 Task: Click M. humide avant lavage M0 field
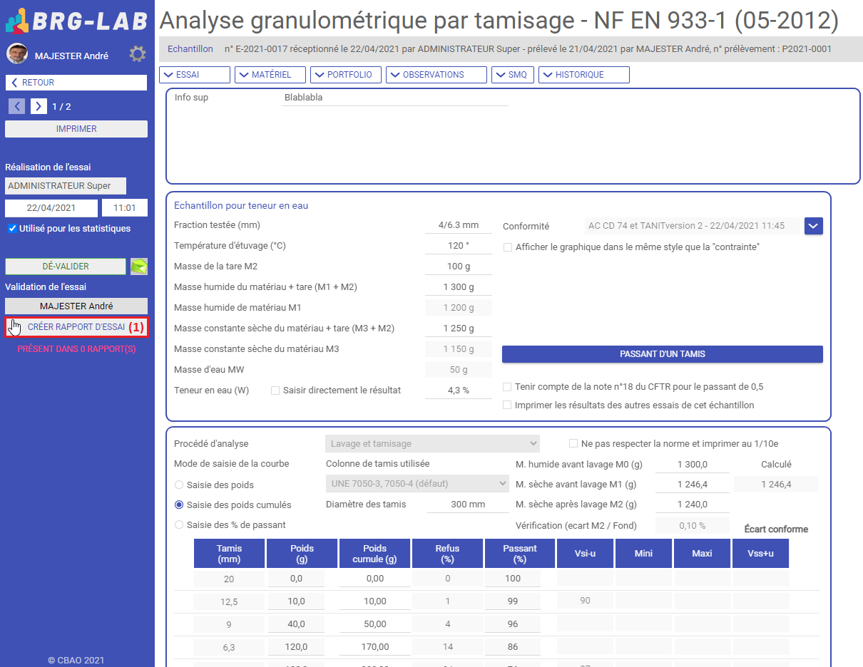click(693, 464)
